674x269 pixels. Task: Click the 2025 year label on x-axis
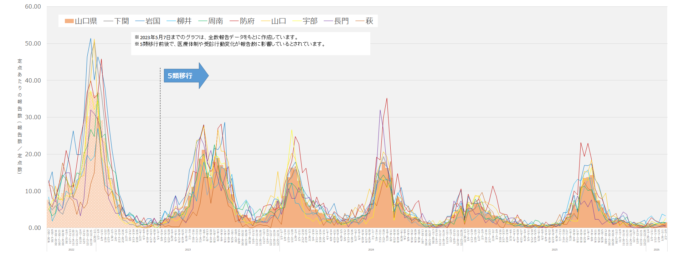coord(555,250)
